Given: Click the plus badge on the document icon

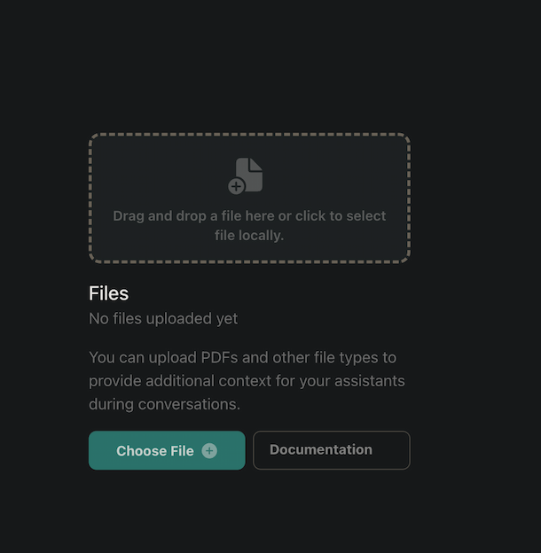Looking at the screenshot, I should [x=237, y=186].
